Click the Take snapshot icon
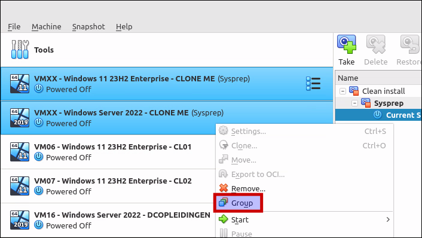The width and height of the screenshot is (422, 238). tap(346, 44)
